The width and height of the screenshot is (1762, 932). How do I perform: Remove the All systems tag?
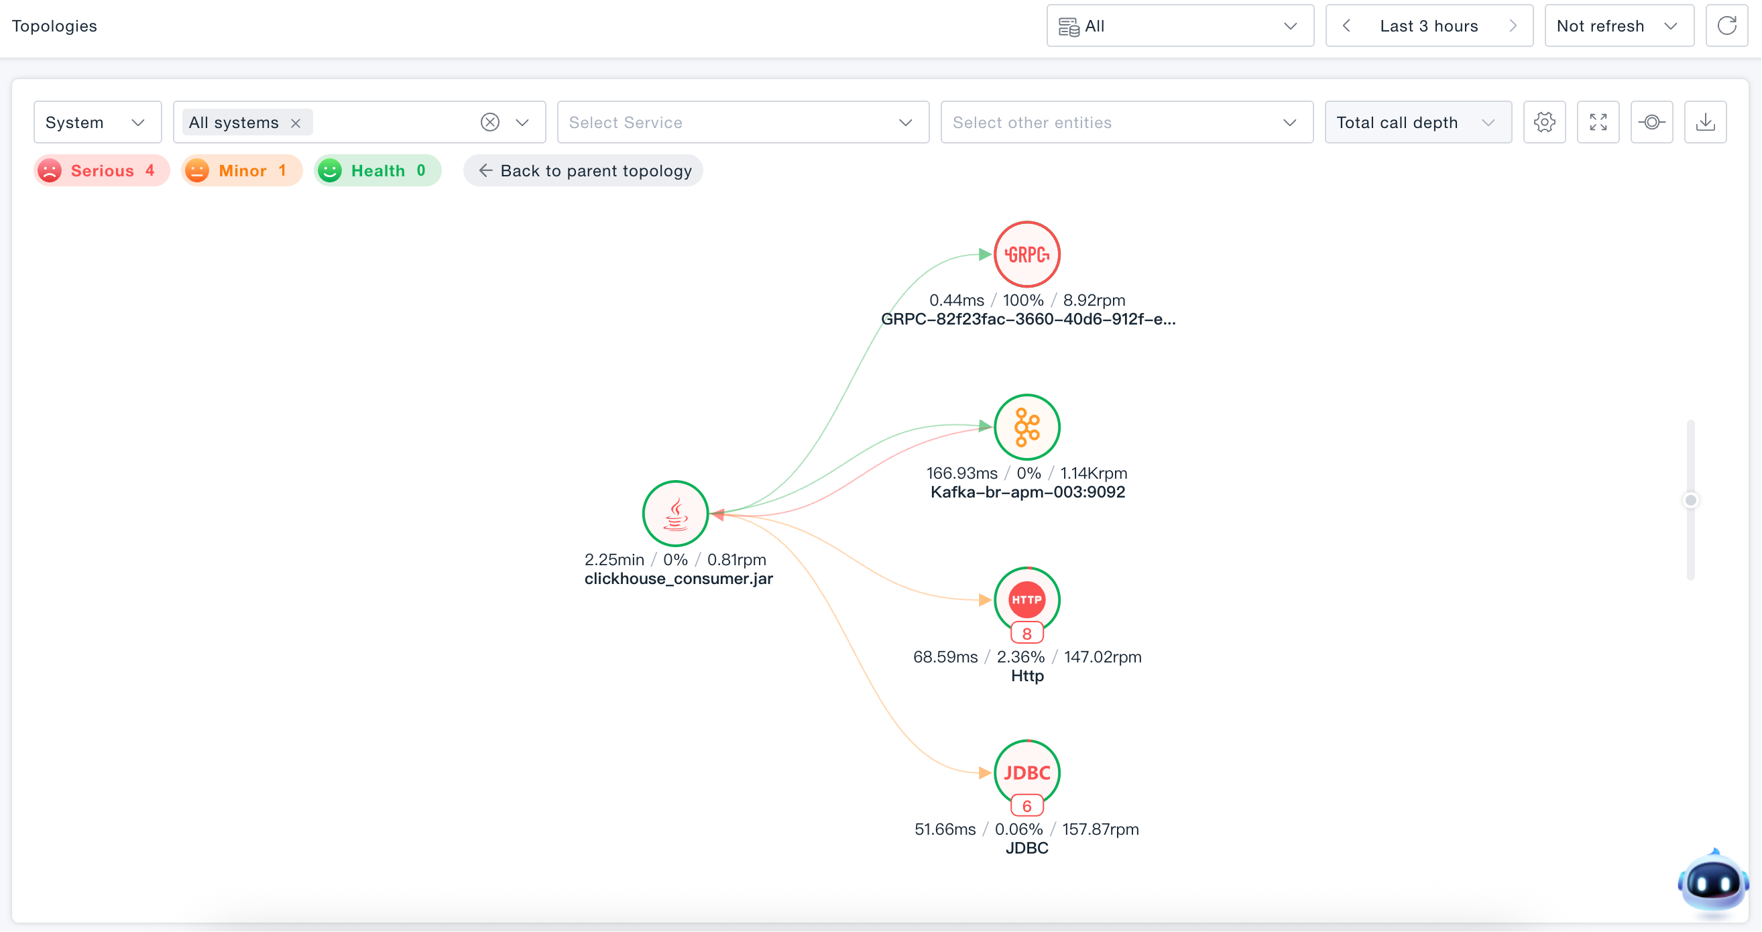coord(296,123)
